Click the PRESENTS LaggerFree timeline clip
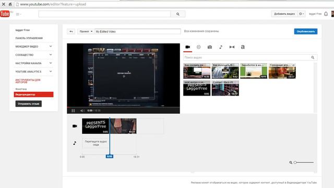 (96, 126)
